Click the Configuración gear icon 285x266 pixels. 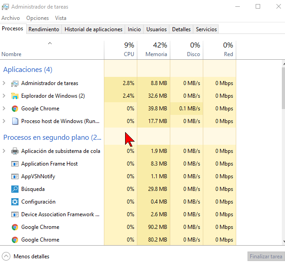15,202
